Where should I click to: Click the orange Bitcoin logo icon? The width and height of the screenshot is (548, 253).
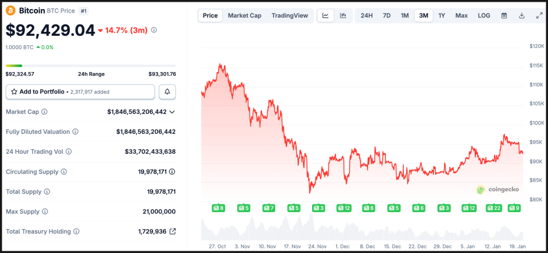coord(11,10)
